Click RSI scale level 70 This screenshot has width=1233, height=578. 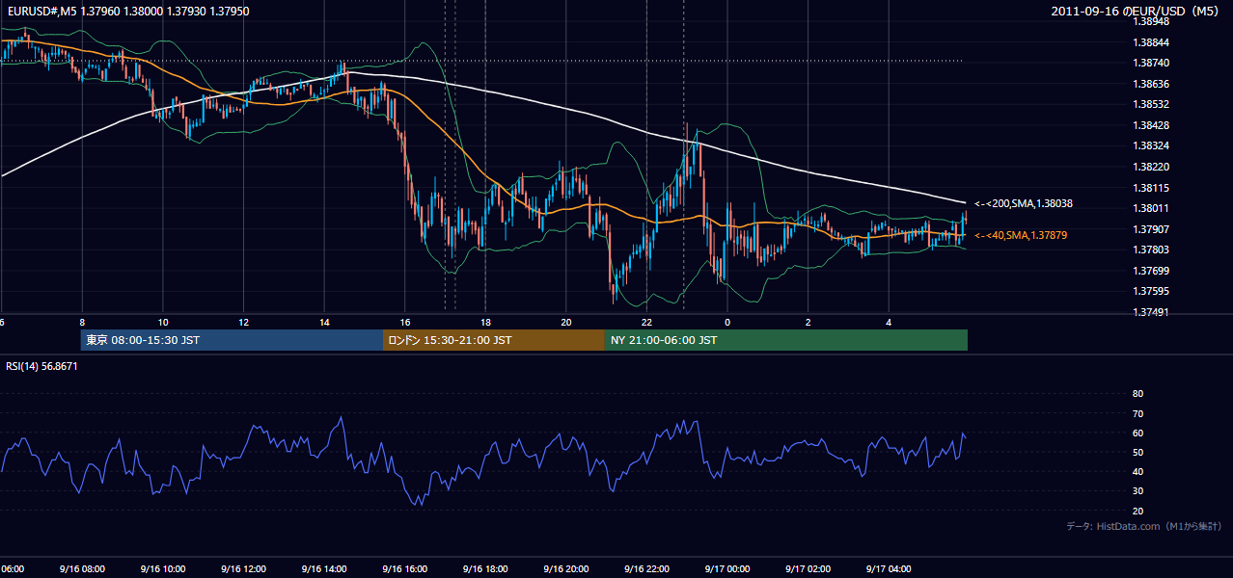(1137, 413)
